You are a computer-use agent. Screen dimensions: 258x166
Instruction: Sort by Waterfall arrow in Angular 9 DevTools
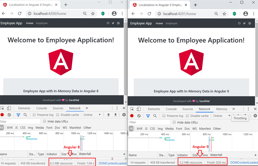tap(255, 155)
